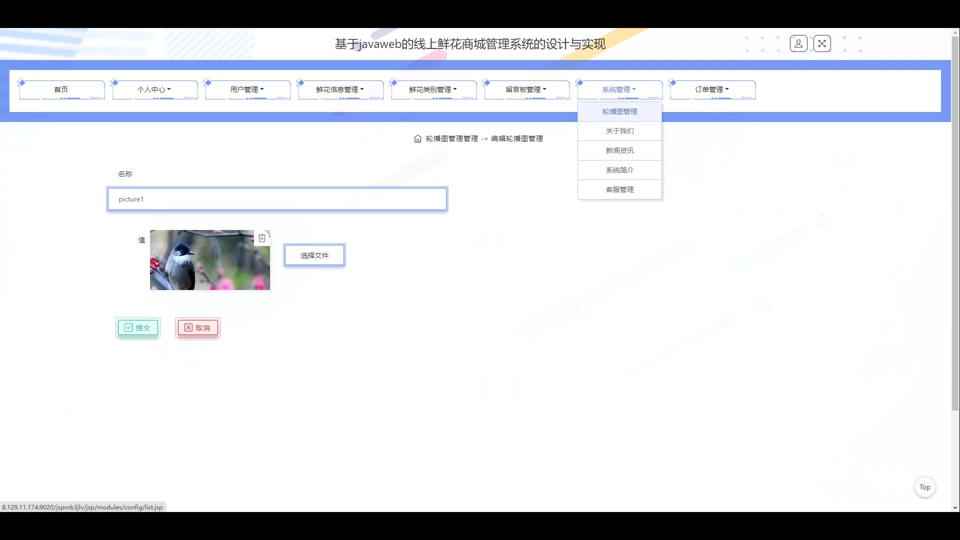Click the page vertical scrollbar
The height and width of the screenshot is (540, 960).
click(x=955, y=223)
